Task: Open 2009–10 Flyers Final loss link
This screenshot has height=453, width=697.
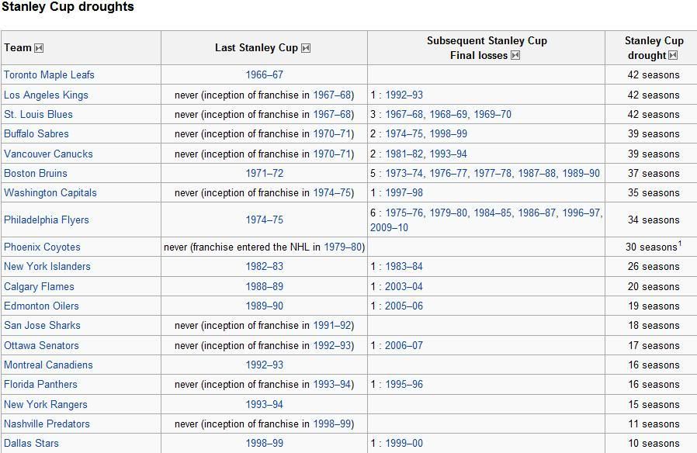Action: pos(389,227)
